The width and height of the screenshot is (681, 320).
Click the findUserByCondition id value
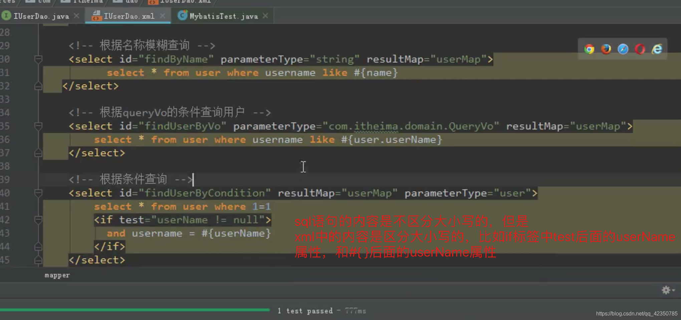(204, 193)
